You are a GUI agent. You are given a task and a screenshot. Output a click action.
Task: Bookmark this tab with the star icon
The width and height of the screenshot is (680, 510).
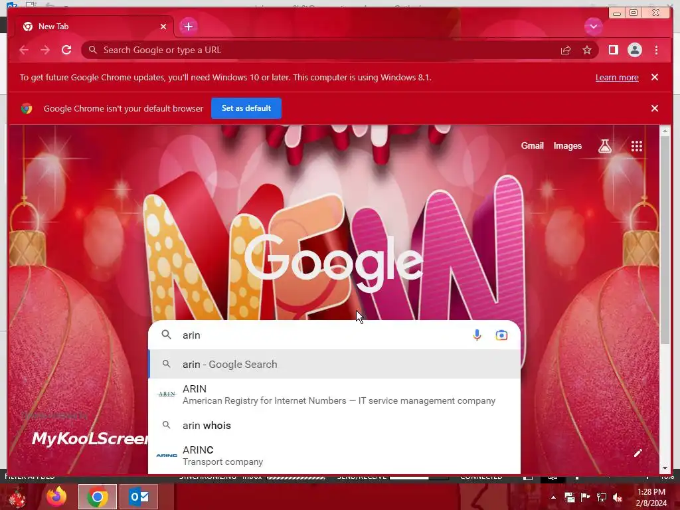[587, 50]
